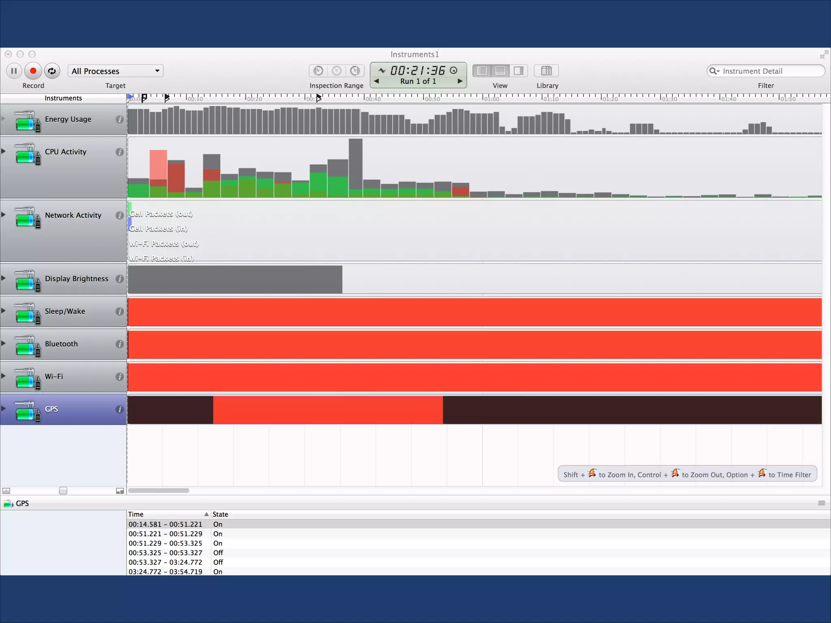831x623 pixels.
Task: Expand the CPU Activity instrument row
Action: tap(4, 151)
